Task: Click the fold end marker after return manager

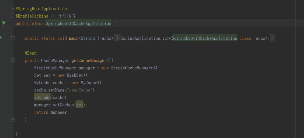Action: pyautogui.click(x=13, y=119)
